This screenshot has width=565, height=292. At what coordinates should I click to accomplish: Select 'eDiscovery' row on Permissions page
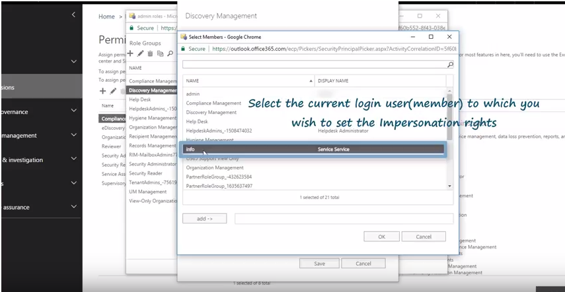(112, 128)
